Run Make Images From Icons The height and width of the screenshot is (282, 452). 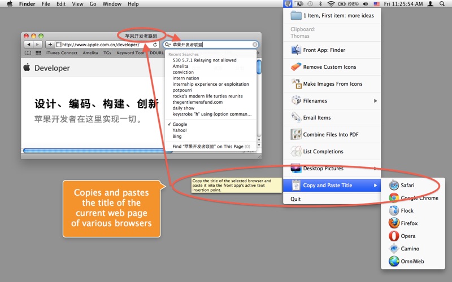tap(332, 83)
